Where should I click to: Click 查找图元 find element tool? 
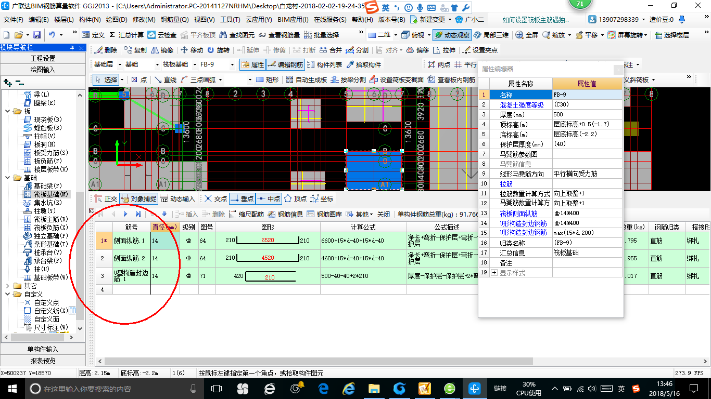pyautogui.click(x=237, y=35)
